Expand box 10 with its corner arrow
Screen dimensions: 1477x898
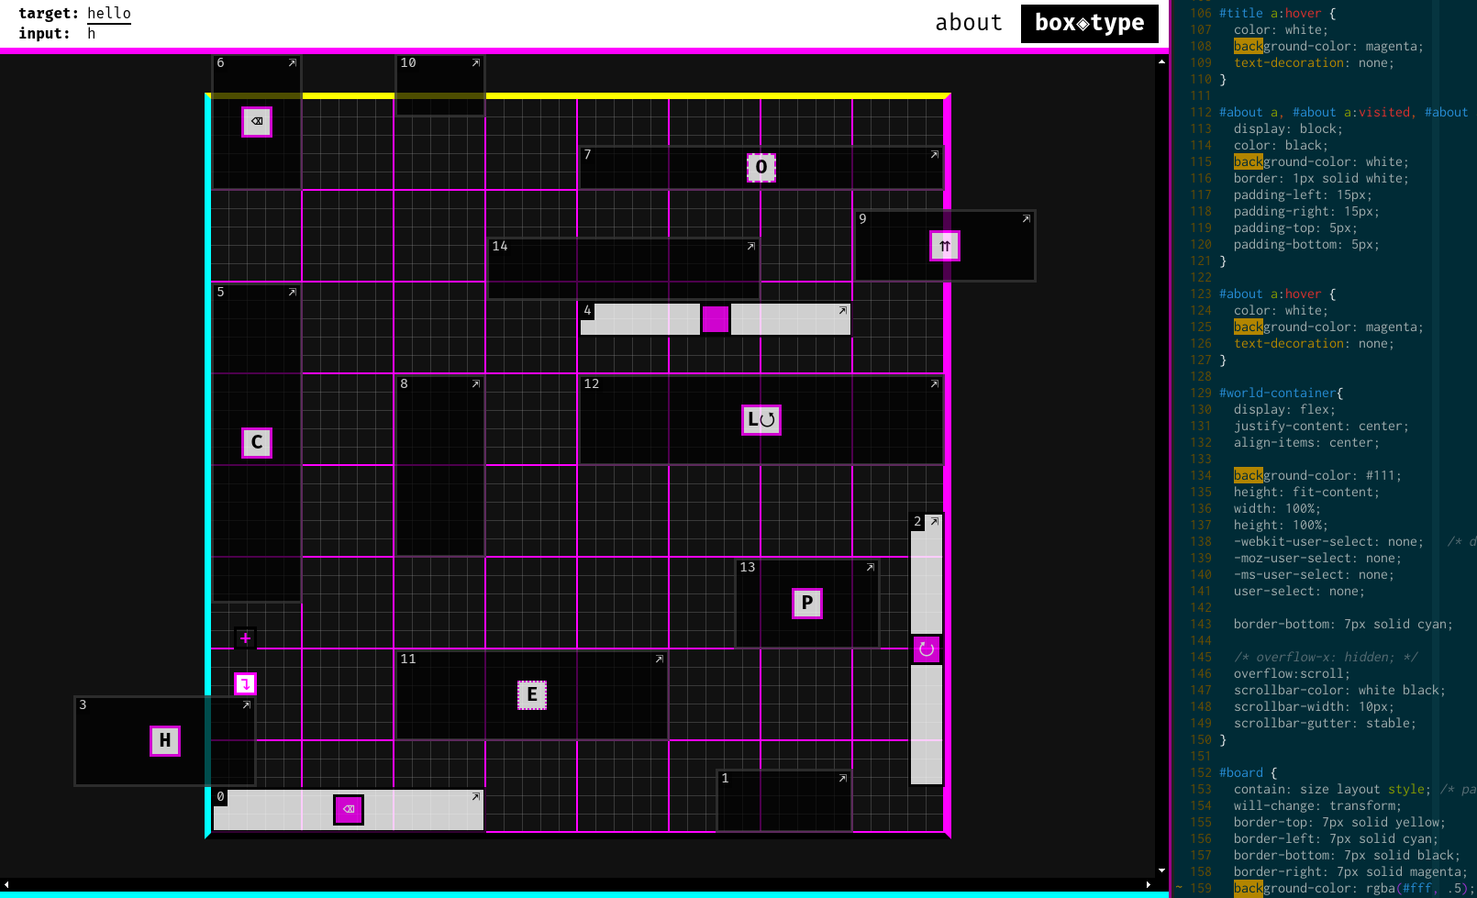pos(476,63)
